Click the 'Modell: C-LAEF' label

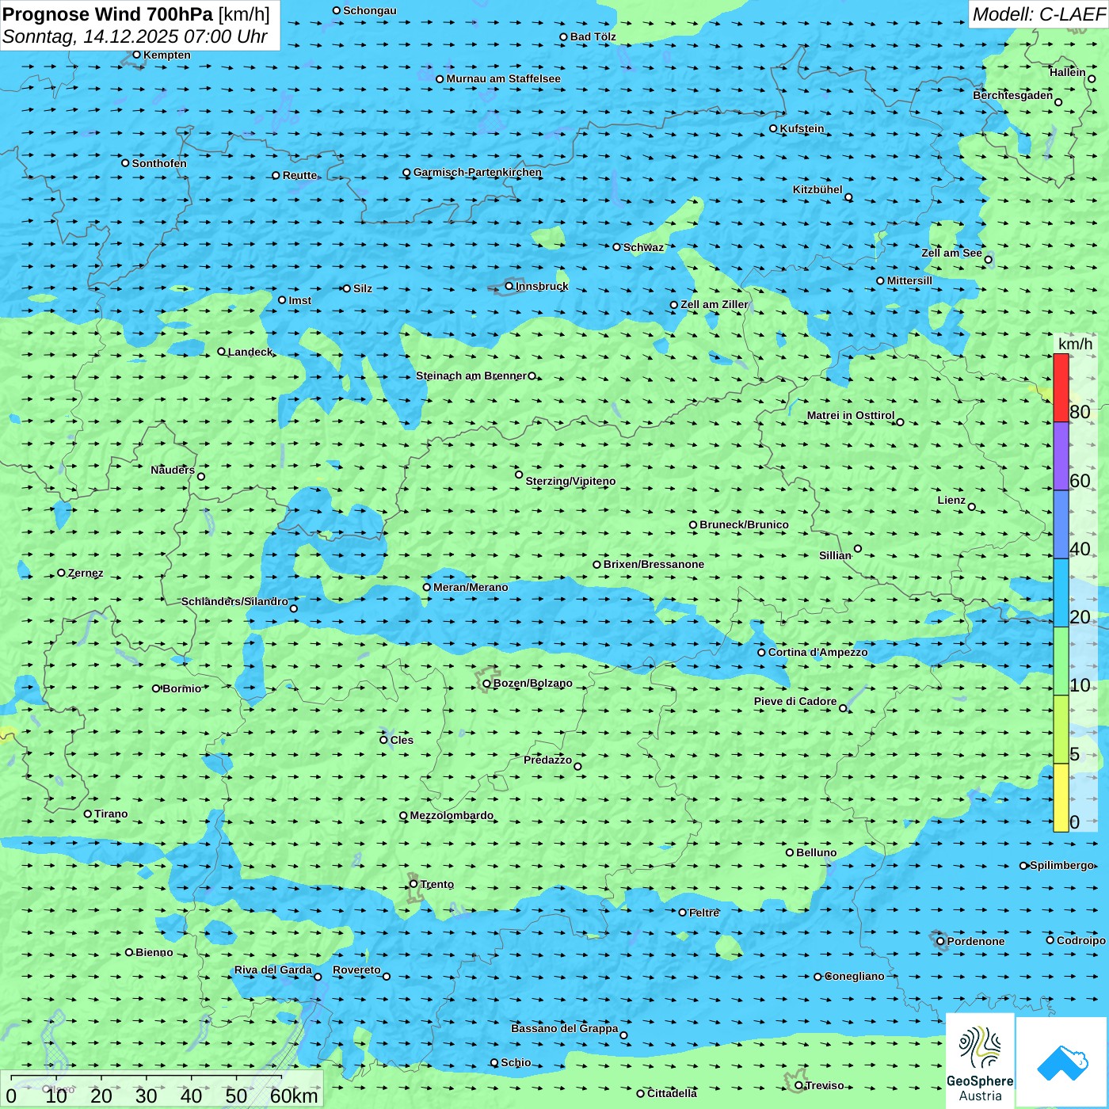point(1038,14)
